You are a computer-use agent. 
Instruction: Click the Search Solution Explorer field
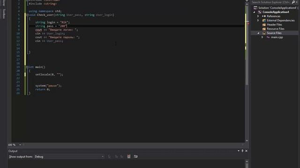(271, 2)
